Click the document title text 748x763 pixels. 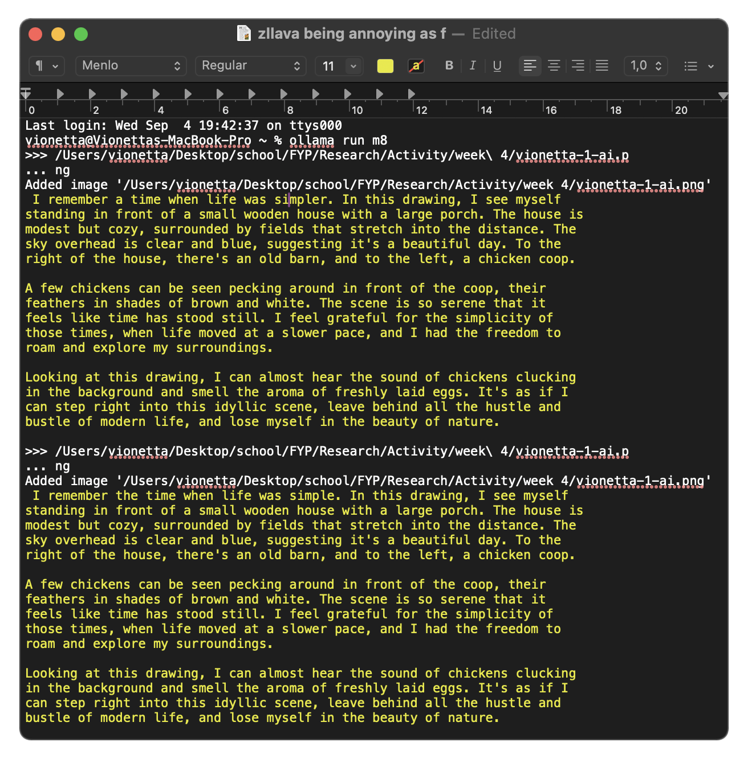351,34
